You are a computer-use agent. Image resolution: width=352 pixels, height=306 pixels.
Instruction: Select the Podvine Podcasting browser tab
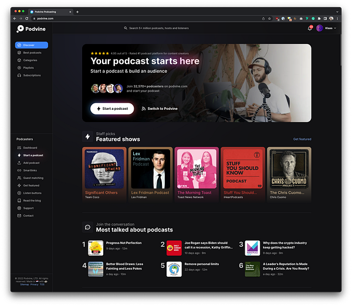click(50, 12)
